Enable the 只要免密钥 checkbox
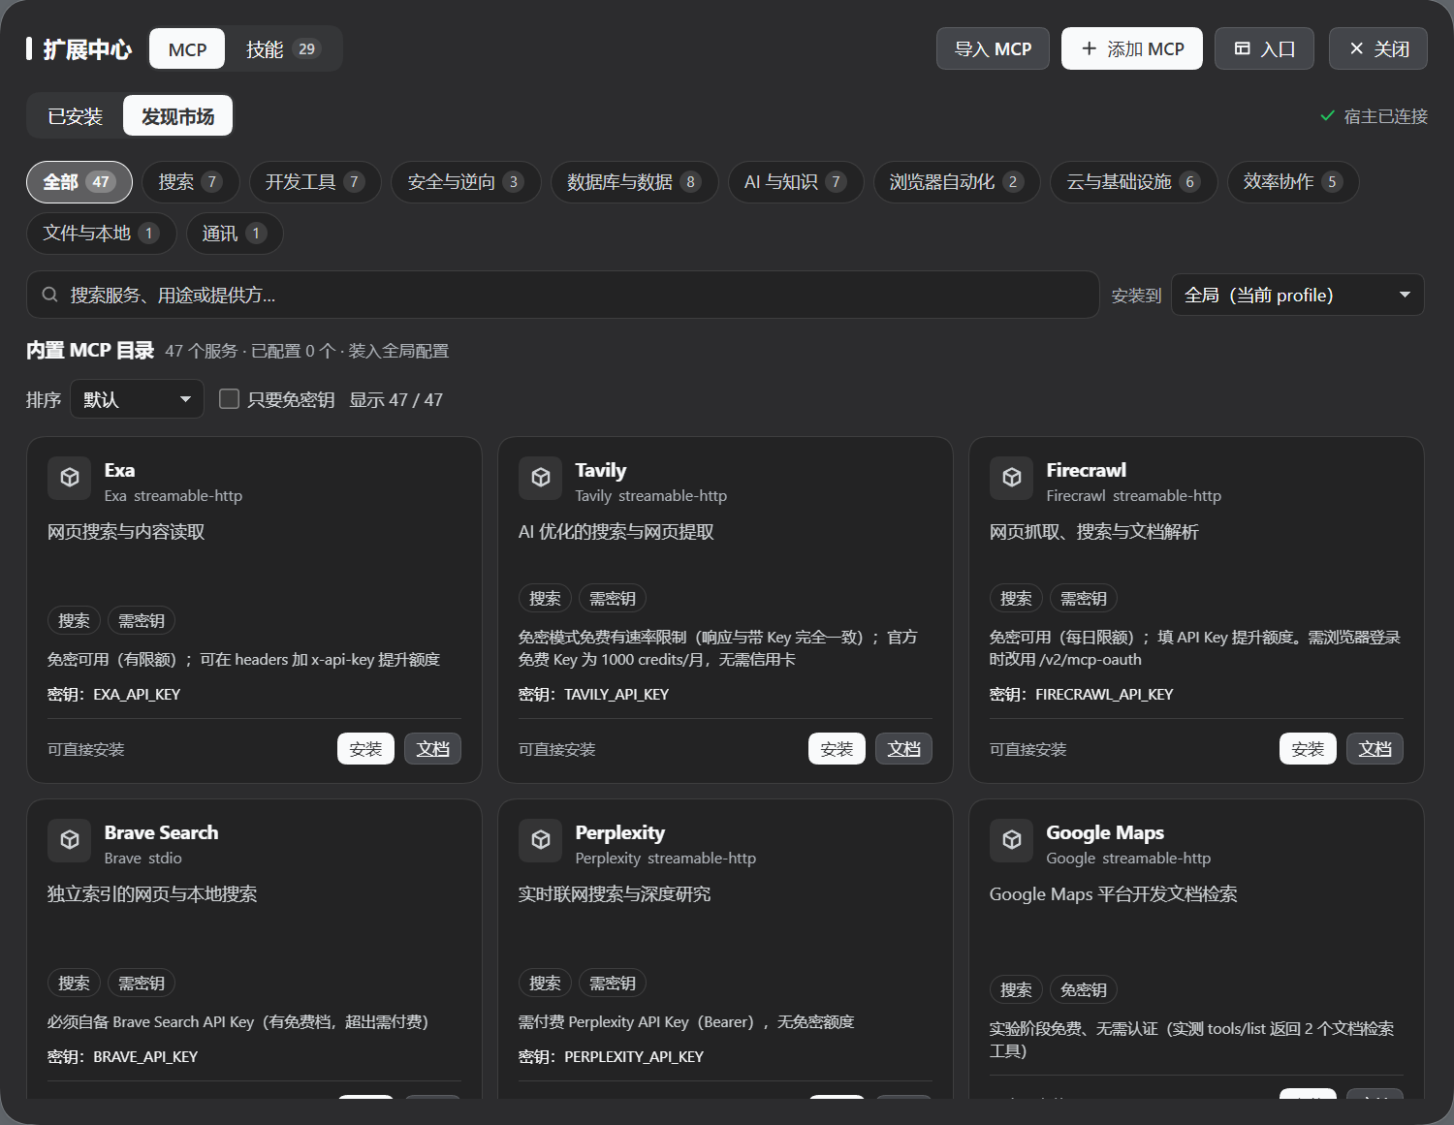This screenshot has height=1125, width=1454. click(x=230, y=399)
